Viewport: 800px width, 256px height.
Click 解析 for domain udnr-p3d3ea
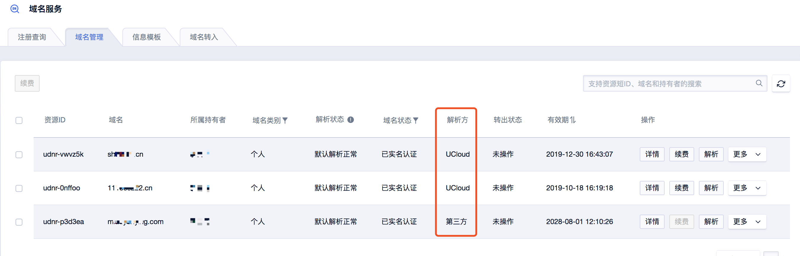point(711,221)
